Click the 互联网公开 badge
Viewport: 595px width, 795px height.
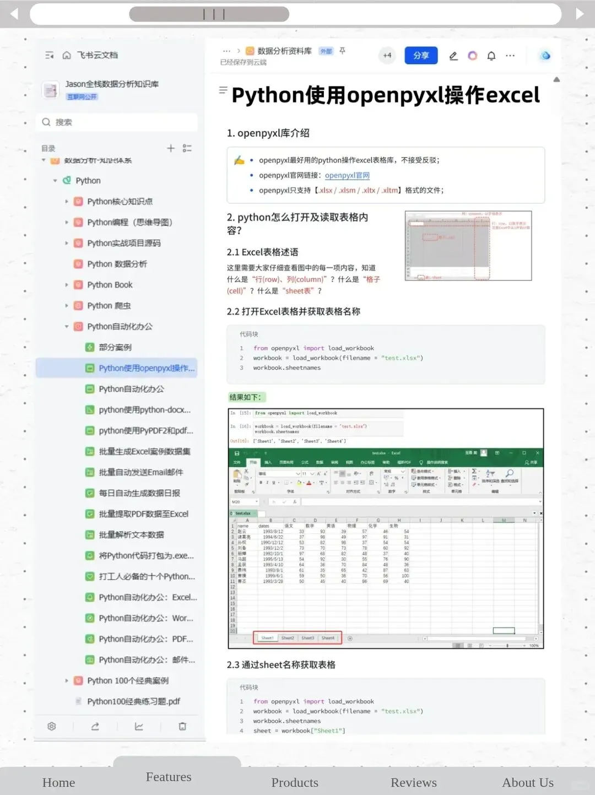click(82, 96)
